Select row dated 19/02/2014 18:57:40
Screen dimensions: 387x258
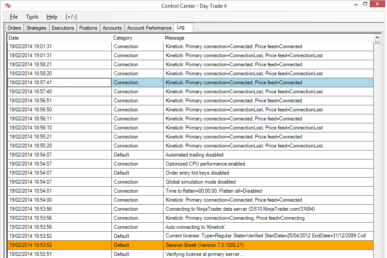(x=190, y=92)
